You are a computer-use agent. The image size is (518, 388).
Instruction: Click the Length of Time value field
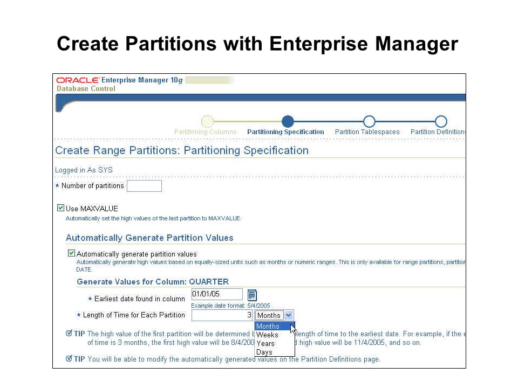click(222, 315)
